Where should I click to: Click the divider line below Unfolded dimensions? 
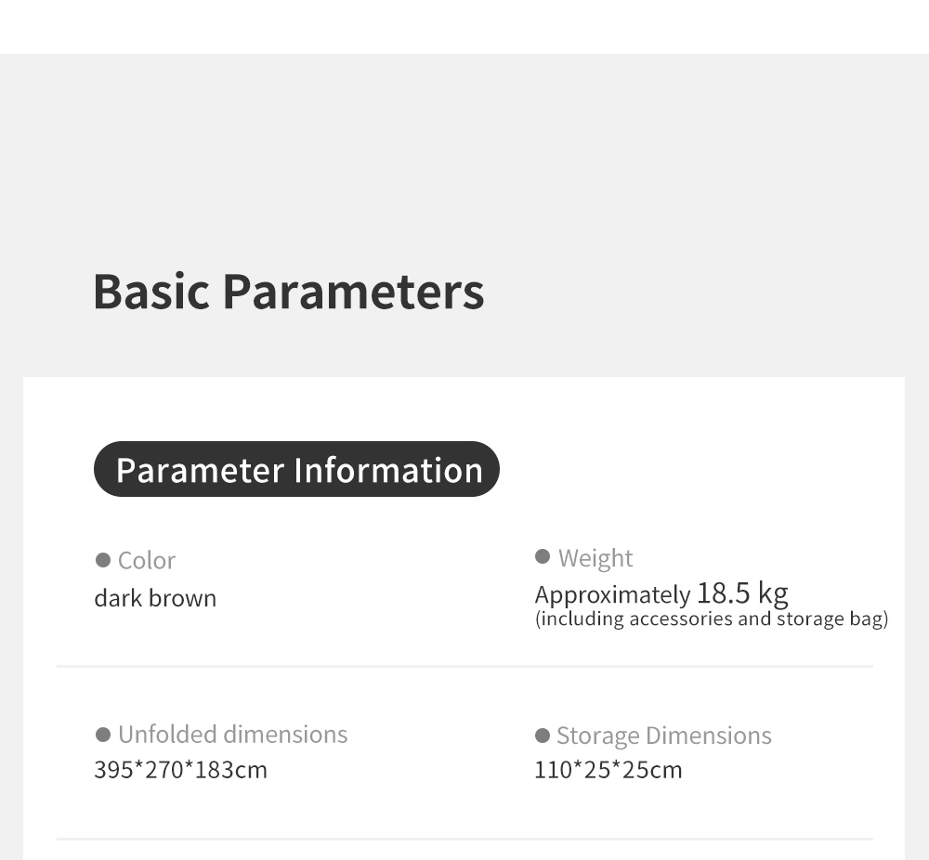(x=464, y=839)
